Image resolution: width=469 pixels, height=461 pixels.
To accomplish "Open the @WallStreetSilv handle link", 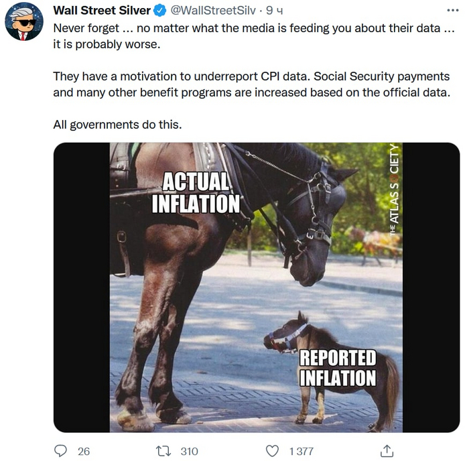I will 214,11.
